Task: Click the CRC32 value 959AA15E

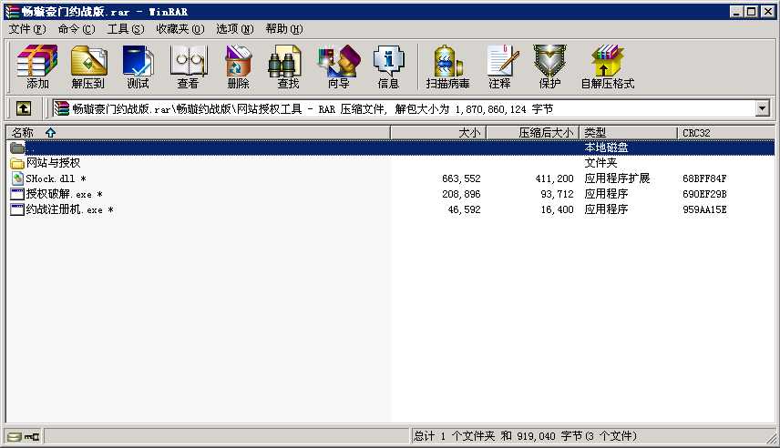Action: [x=704, y=209]
